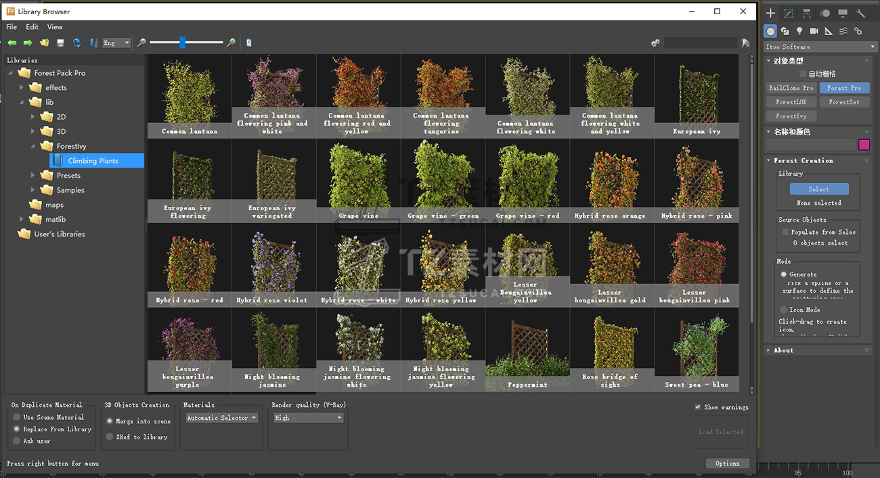
Task: Click the clipboard icon after the zoom slider
Action: point(248,43)
